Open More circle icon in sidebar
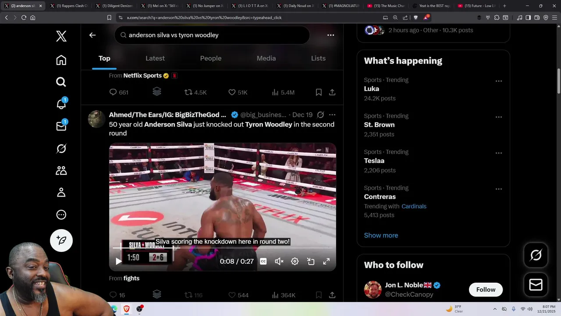Screen dimensions: 561x316 (61, 215)
